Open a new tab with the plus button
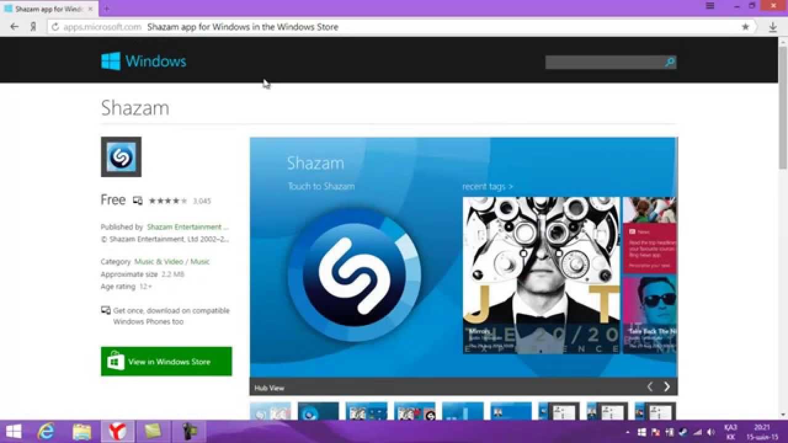This screenshot has width=788, height=443. tap(107, 9)
